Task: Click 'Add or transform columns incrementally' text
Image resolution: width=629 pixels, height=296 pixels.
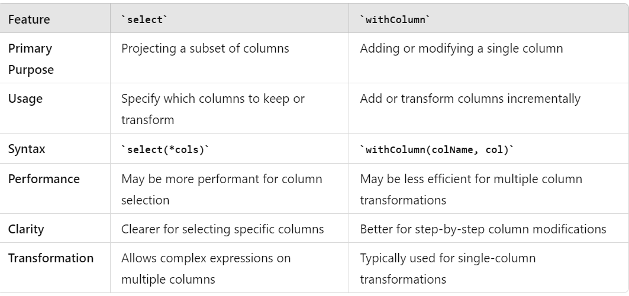Action: (x=470, y=99)
